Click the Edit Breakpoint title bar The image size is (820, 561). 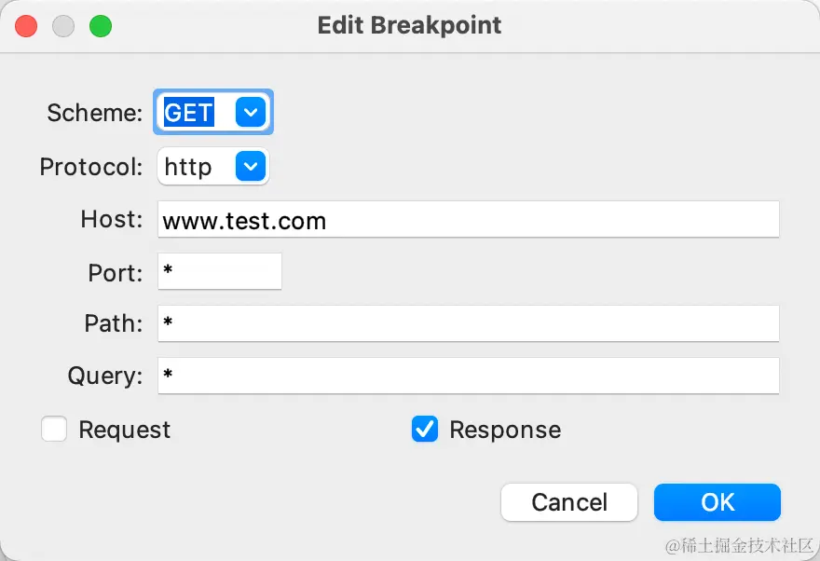tap(409, 25)
